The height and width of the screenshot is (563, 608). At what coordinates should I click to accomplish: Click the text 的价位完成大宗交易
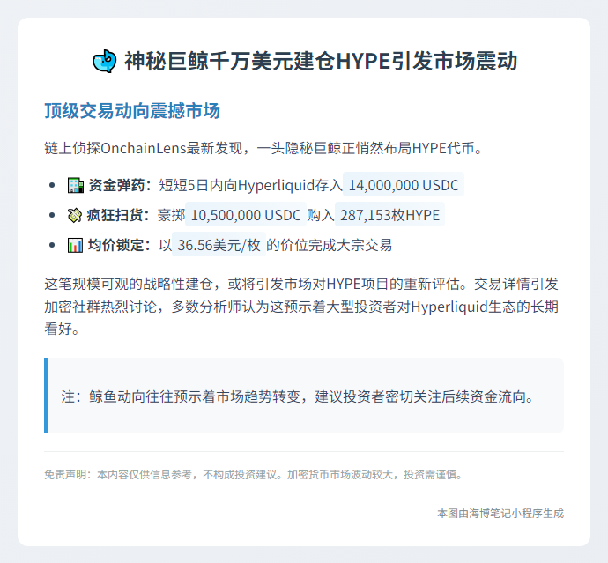pos(330,245)
